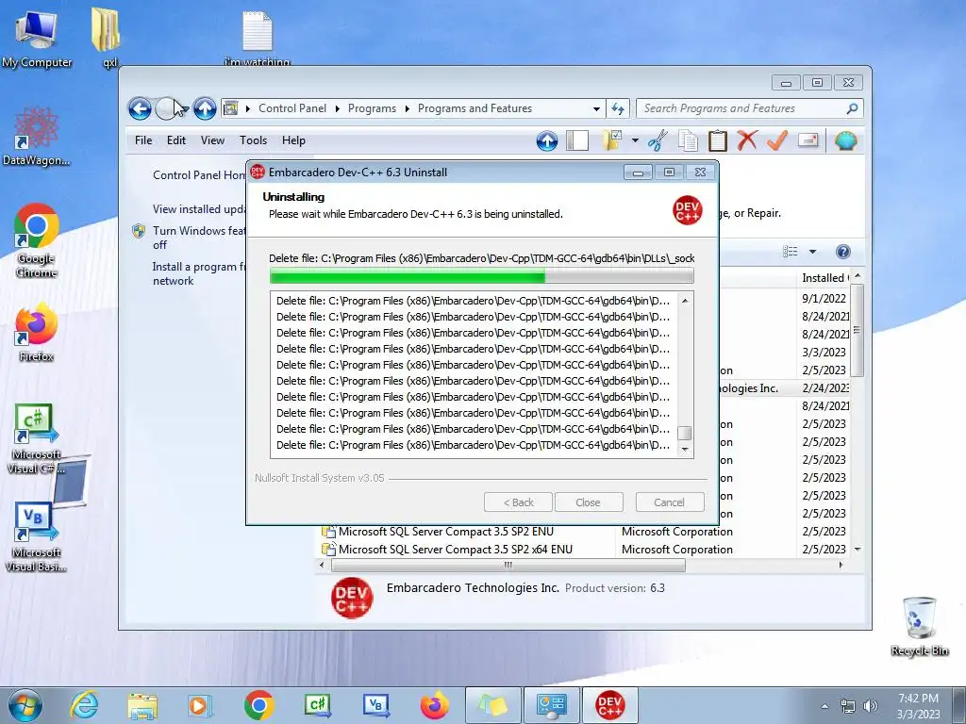This screenshot has height=724, width=966.
Task: Launch Internet Explorer from taskbar
Action: tap(84, 705)
